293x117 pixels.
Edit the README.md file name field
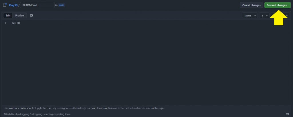tap(37, 5)
